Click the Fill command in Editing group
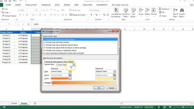The width and height of the screenshot is (194, 109). click(162, 12)
